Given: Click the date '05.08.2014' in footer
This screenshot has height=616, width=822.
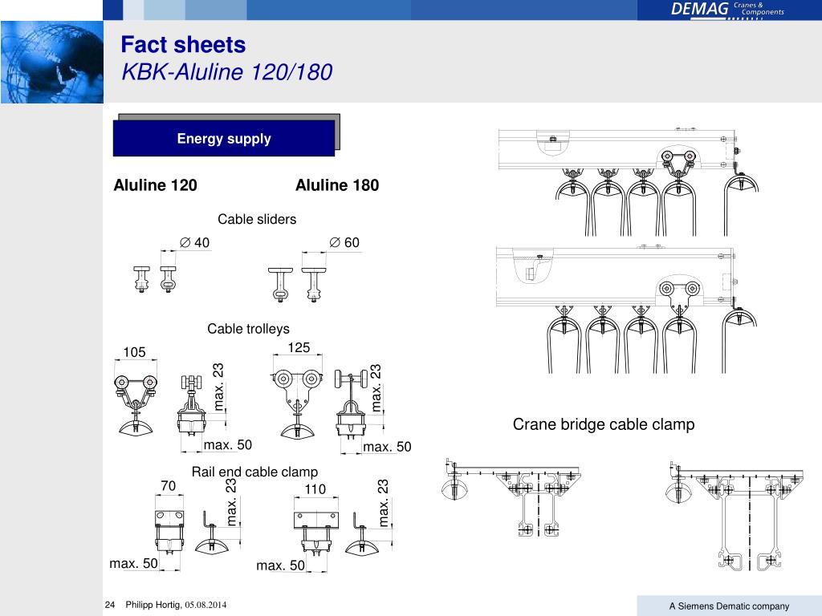Looking at the screenshot, I should [205, 605].
